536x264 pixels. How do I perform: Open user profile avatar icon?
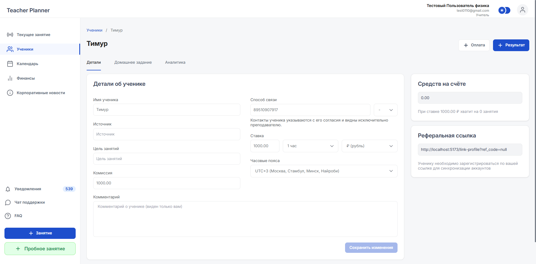522,10
